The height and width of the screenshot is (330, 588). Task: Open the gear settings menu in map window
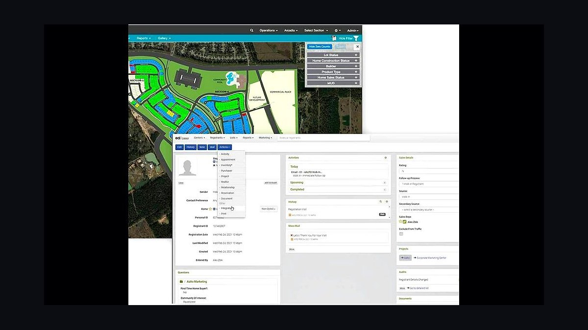337,30
